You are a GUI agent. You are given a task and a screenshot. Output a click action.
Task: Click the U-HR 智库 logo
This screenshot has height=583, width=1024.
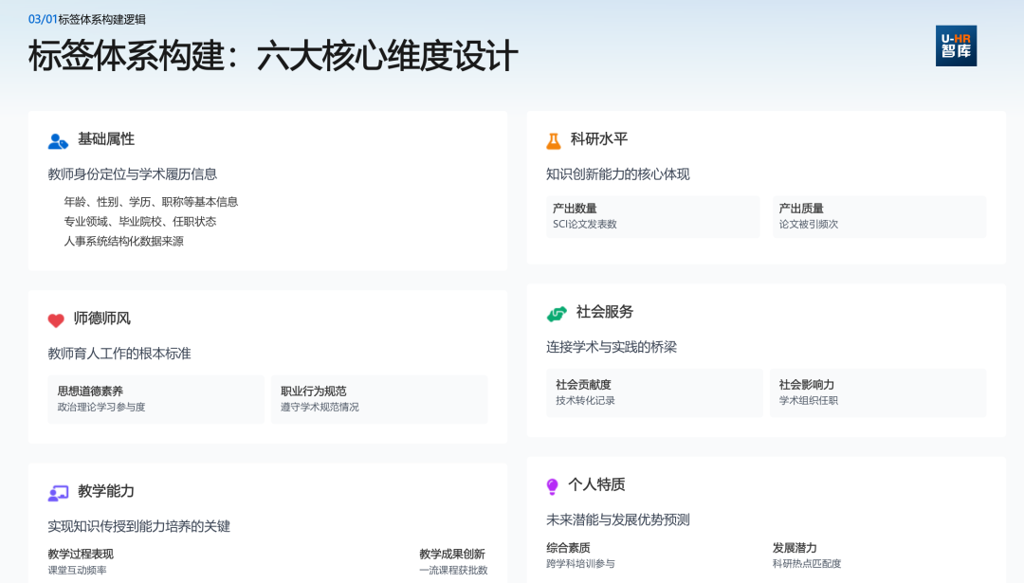[x=956, y=46]
